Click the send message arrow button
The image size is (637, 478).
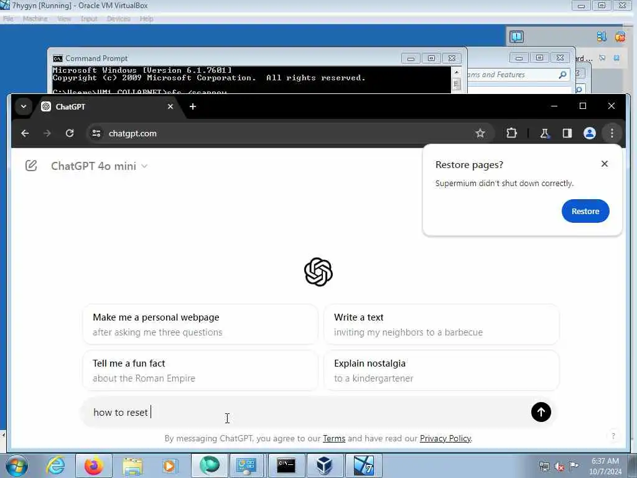(x=541, y=412)
